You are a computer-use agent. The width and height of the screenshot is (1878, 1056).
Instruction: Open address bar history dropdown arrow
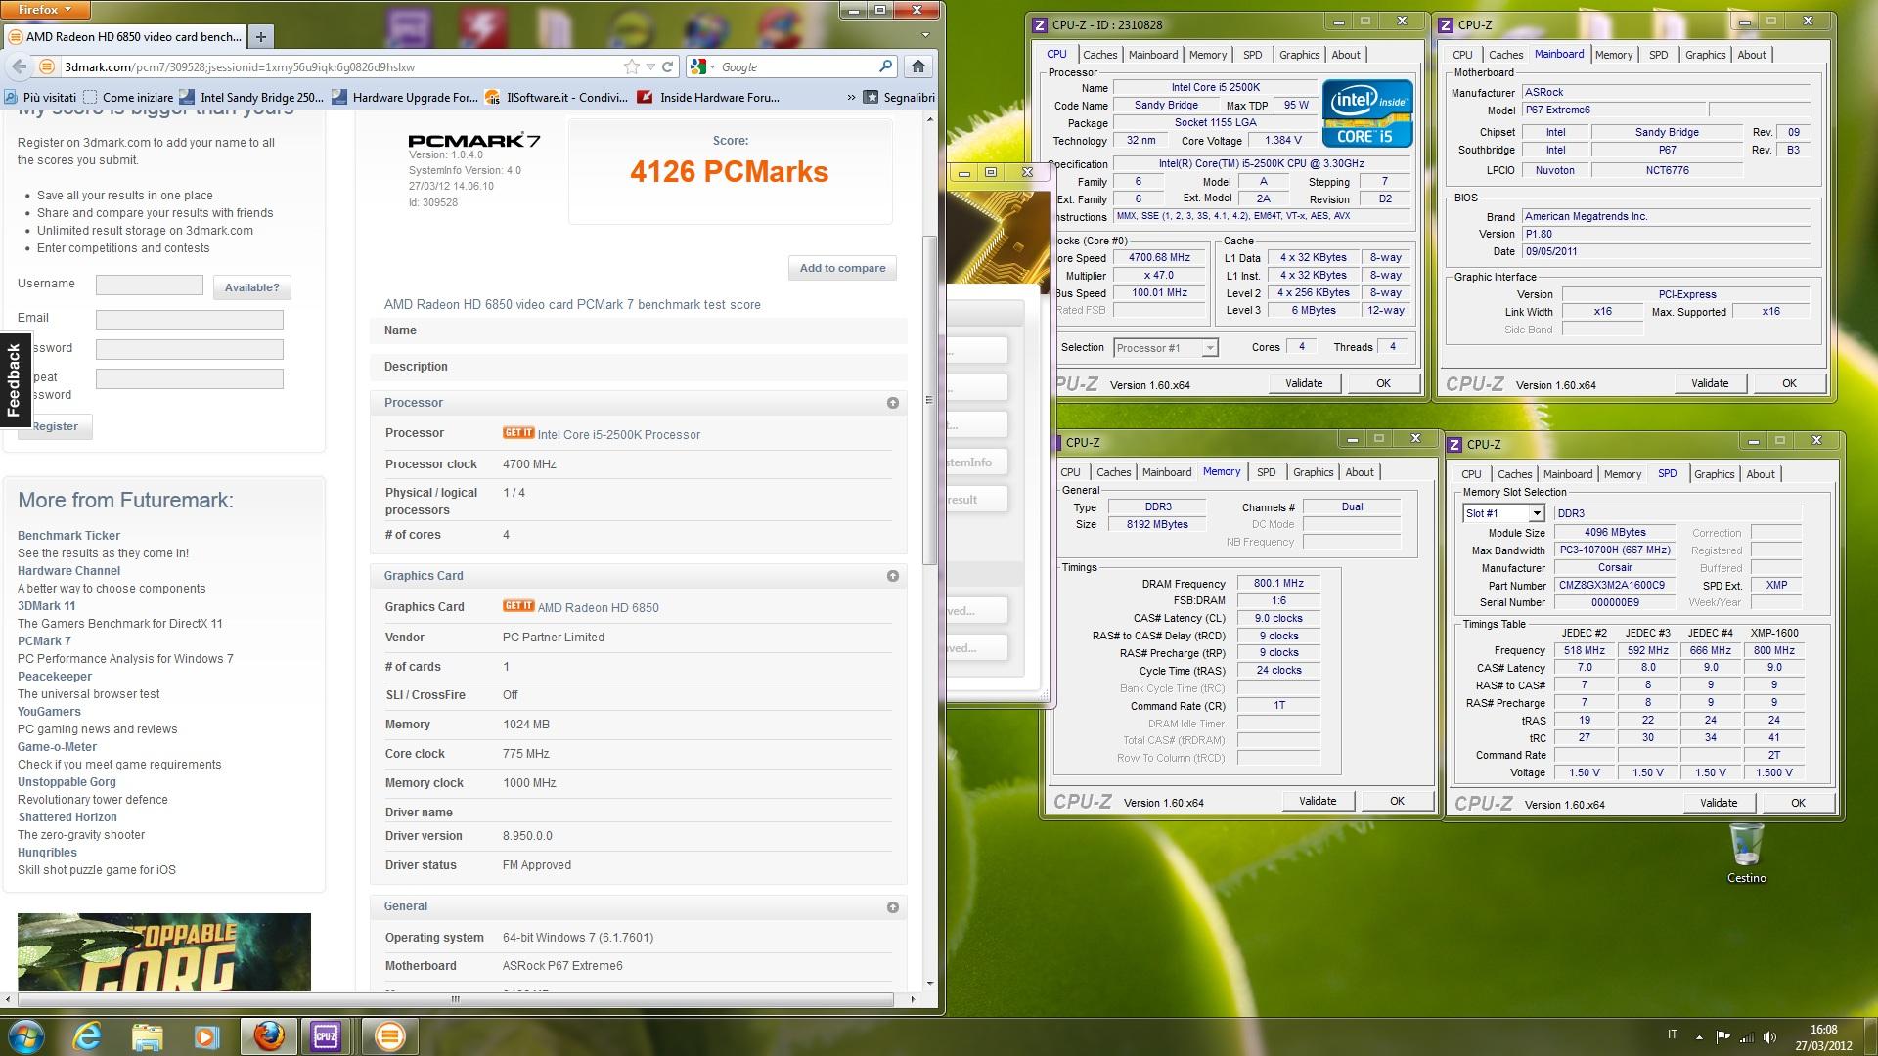(x=650, y=66)
